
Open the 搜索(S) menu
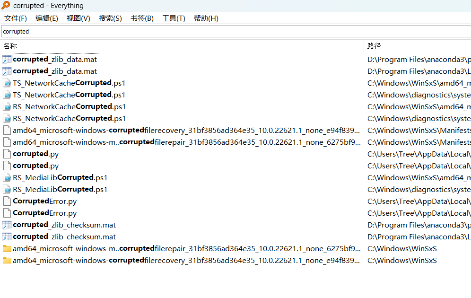tap(110, 18)
